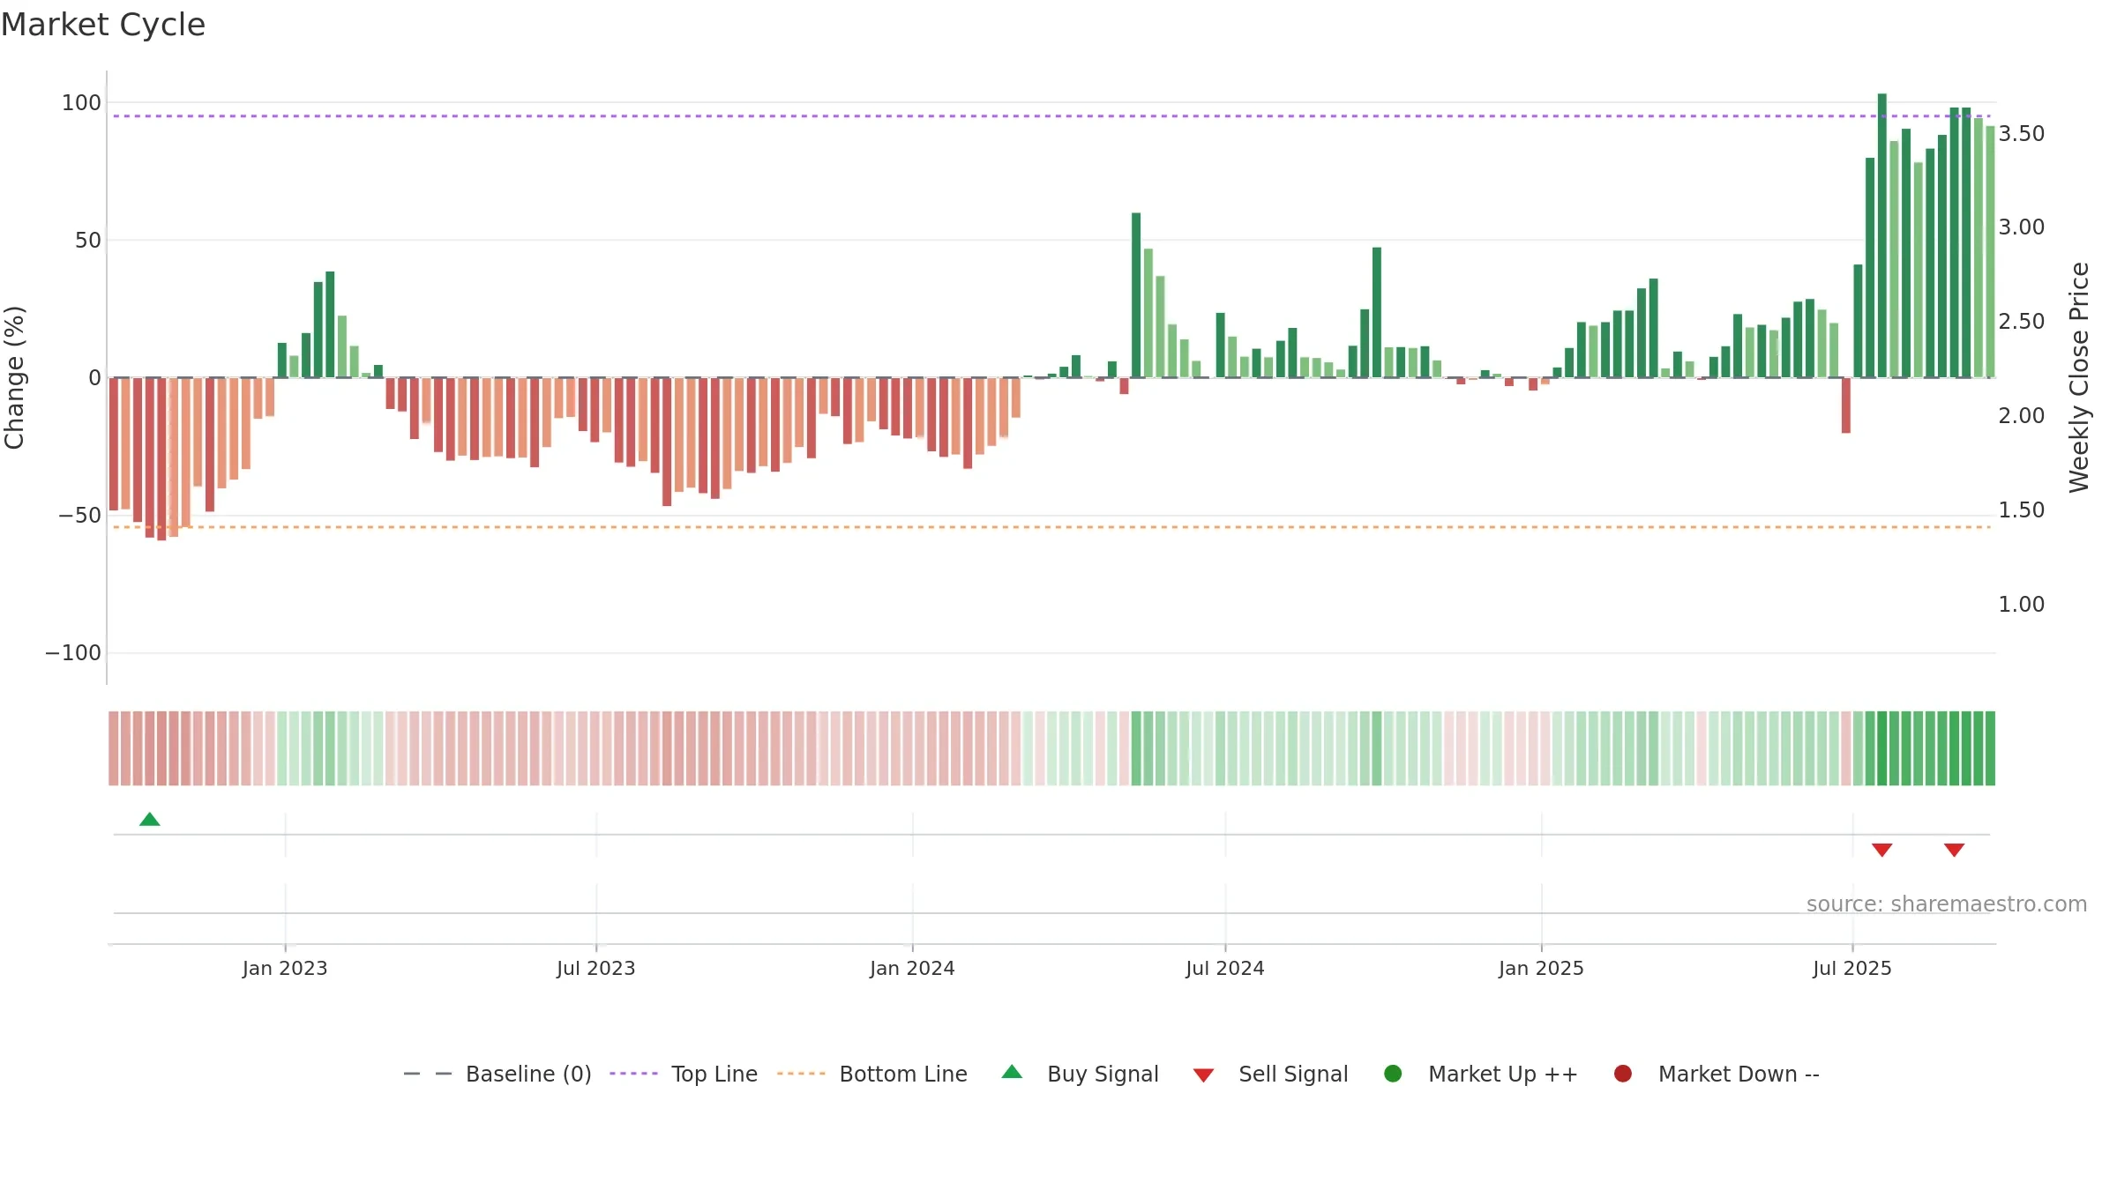Click the 50 left axis tick label
Viewport: 2117px width, 1190px height.
click(x=88, y=240)
